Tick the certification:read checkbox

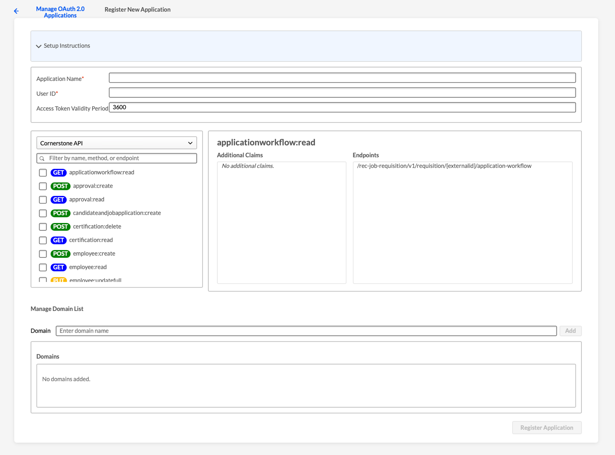43,240
